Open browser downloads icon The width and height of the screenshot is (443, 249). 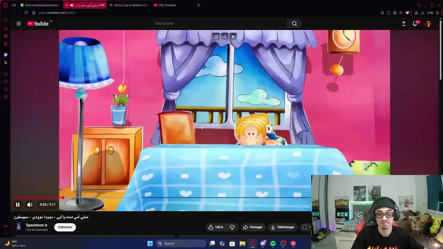point(422,13)
